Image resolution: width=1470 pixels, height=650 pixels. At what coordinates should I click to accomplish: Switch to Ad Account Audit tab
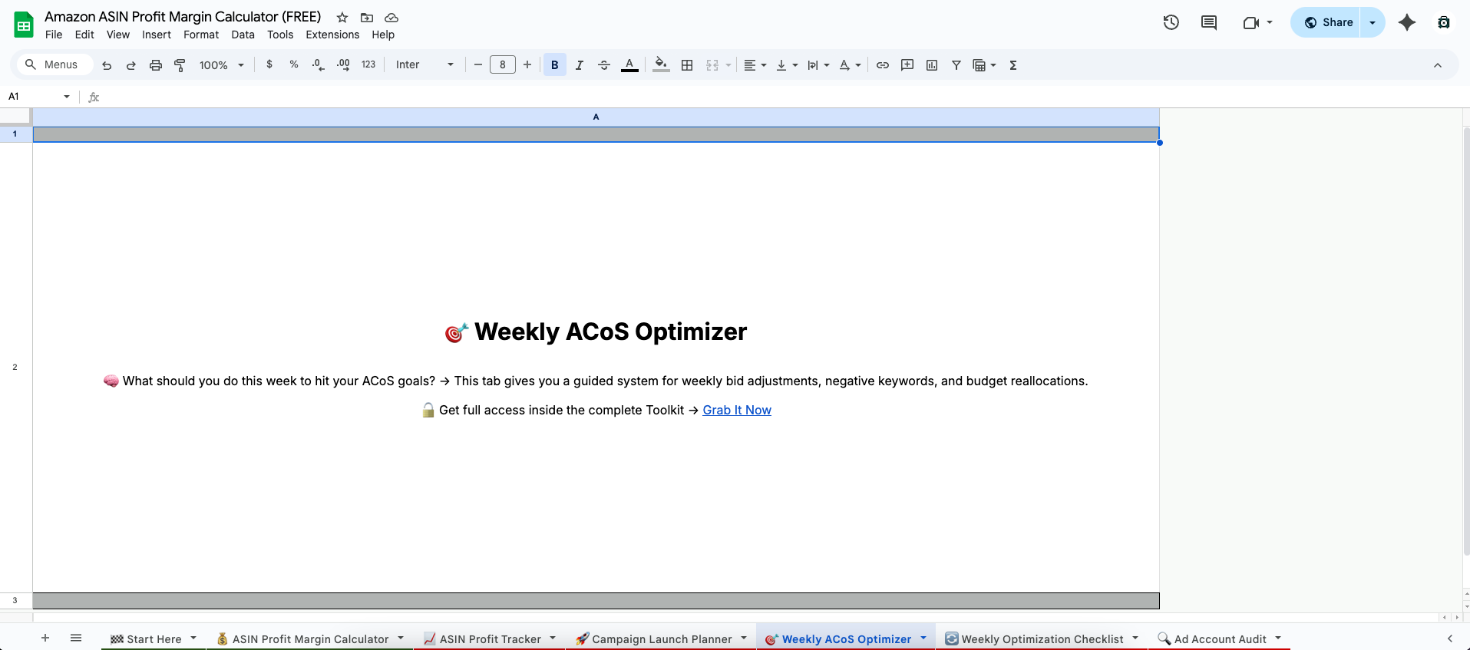click(1219, 638)
